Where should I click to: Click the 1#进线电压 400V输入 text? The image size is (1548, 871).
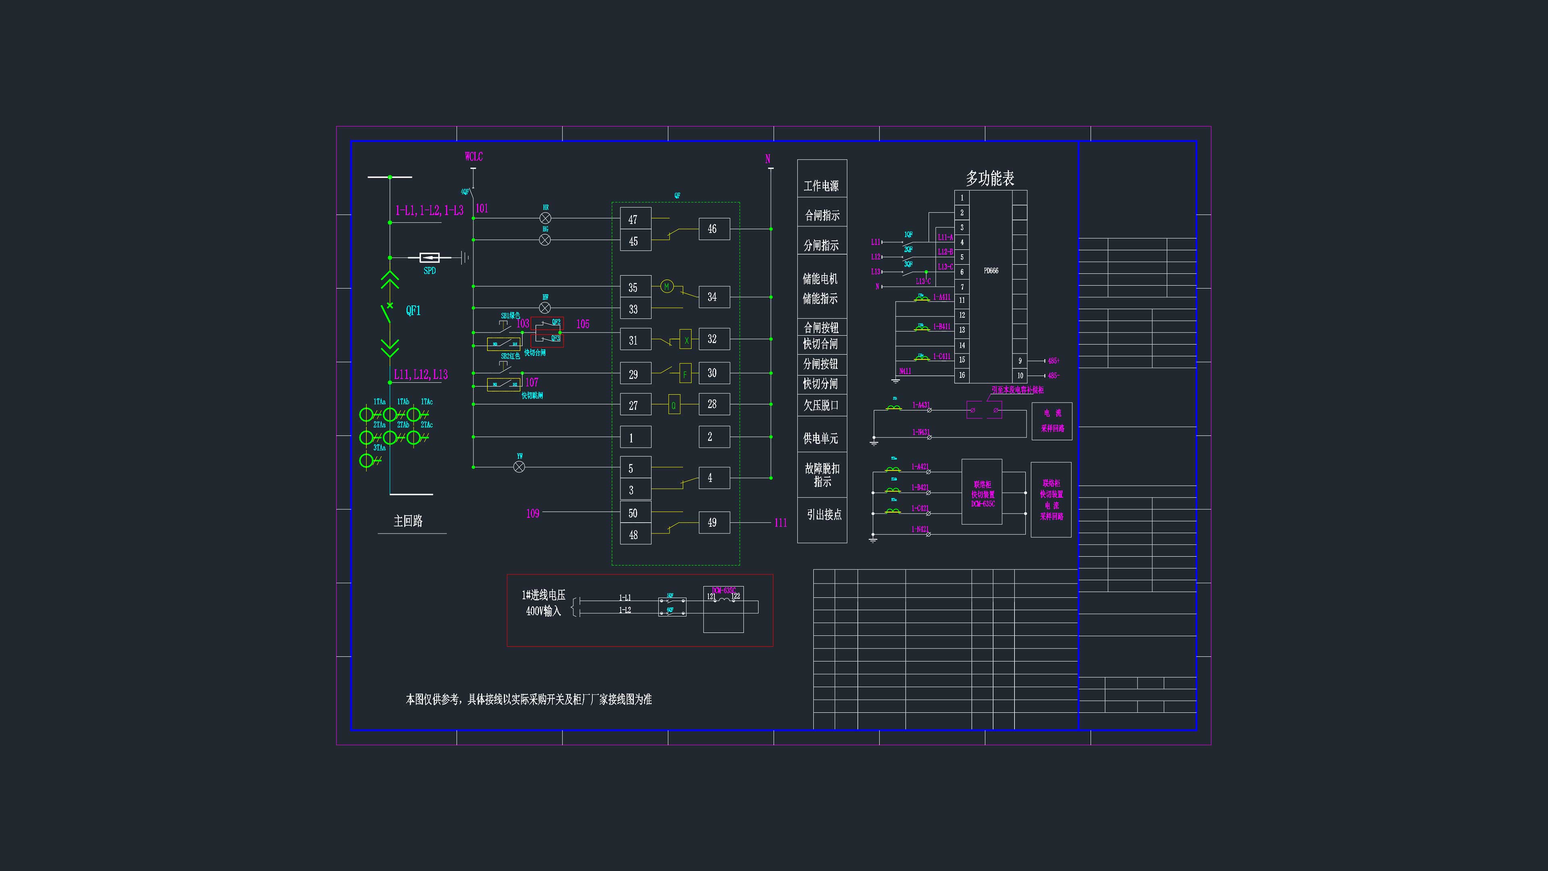pos(544,604)
